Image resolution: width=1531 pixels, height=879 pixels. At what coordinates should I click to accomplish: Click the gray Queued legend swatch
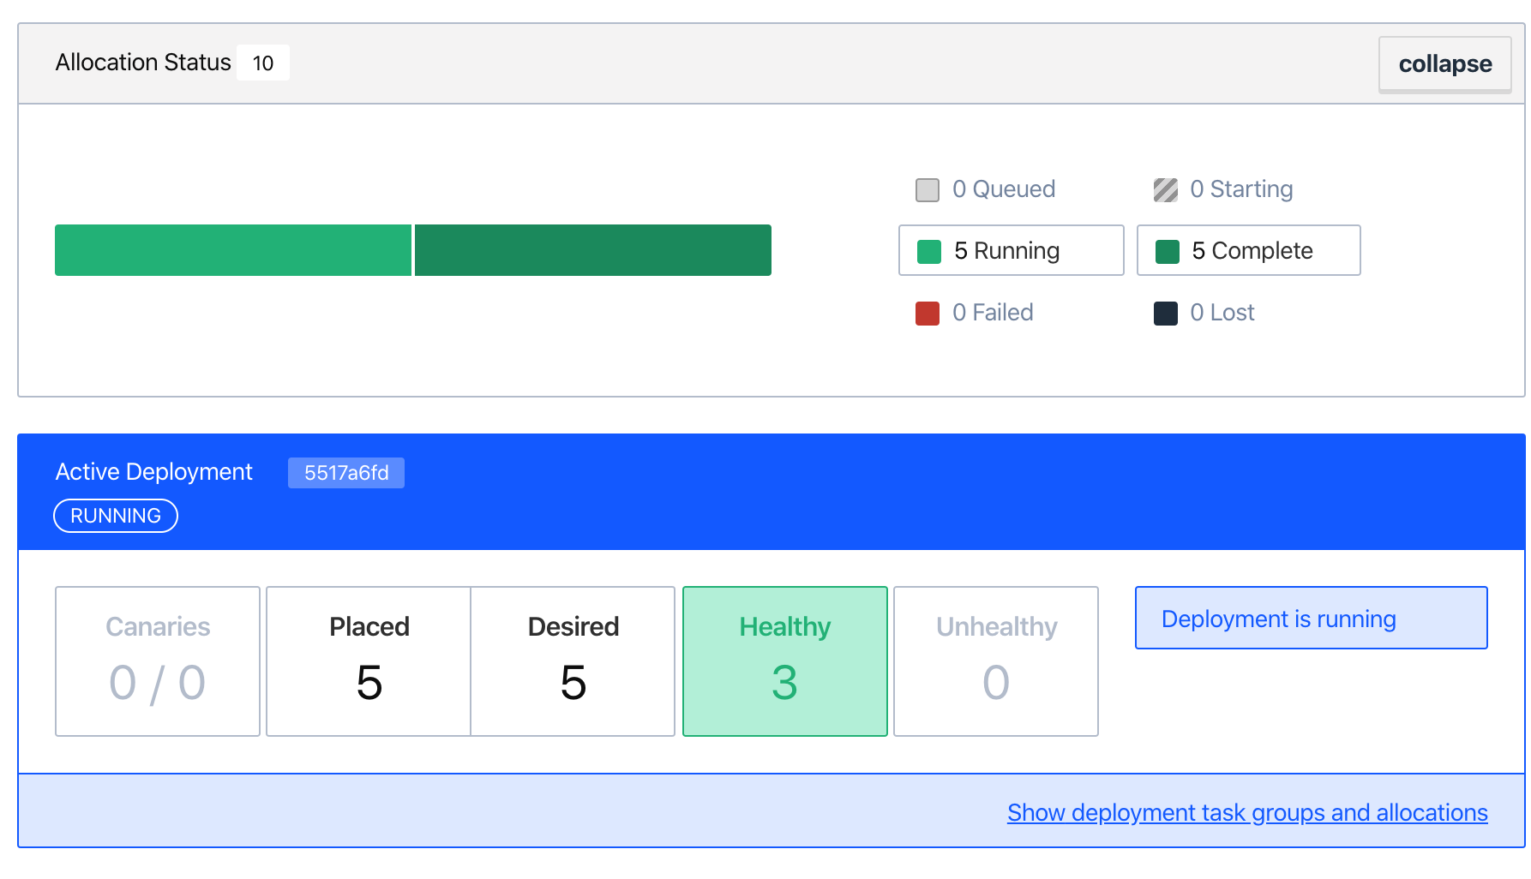(928, 190)
